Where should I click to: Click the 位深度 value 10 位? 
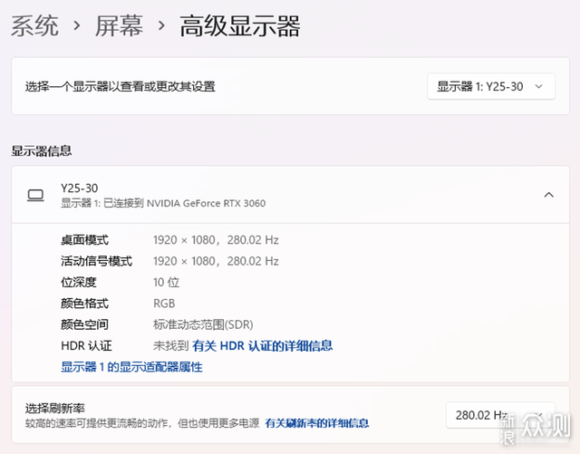click(166, 283)
